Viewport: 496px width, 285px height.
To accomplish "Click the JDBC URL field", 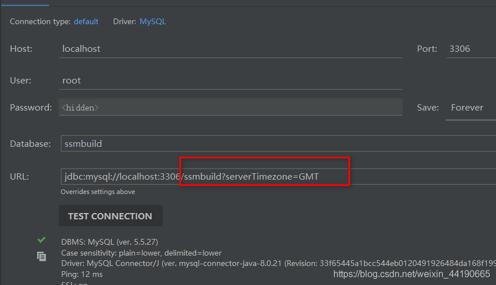I will (x=279, y=176).
